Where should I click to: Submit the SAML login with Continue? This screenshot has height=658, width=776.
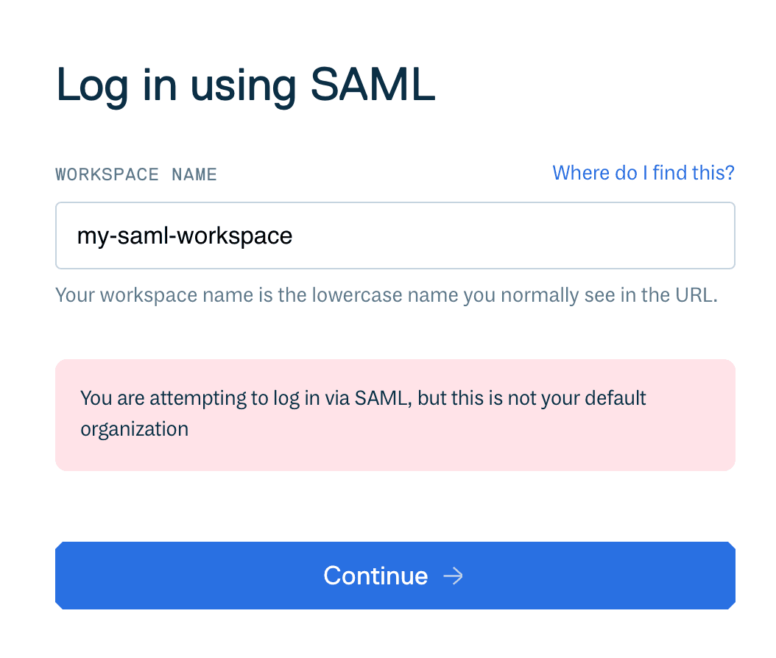click(x=395, y=576)
